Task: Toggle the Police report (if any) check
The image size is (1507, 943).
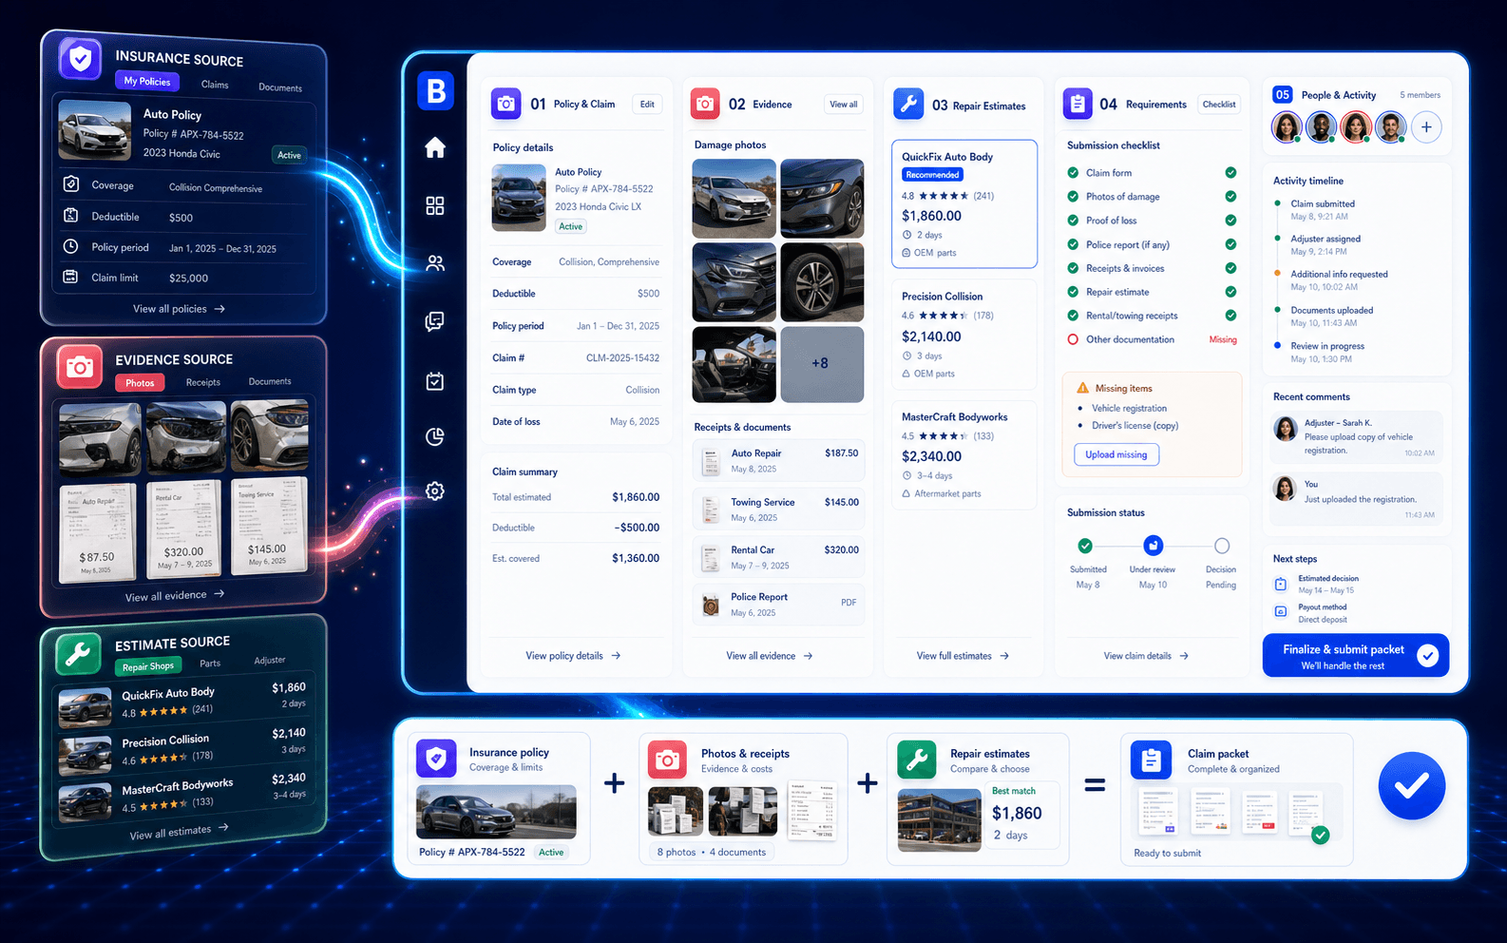Action: (x=1230, y=244)
